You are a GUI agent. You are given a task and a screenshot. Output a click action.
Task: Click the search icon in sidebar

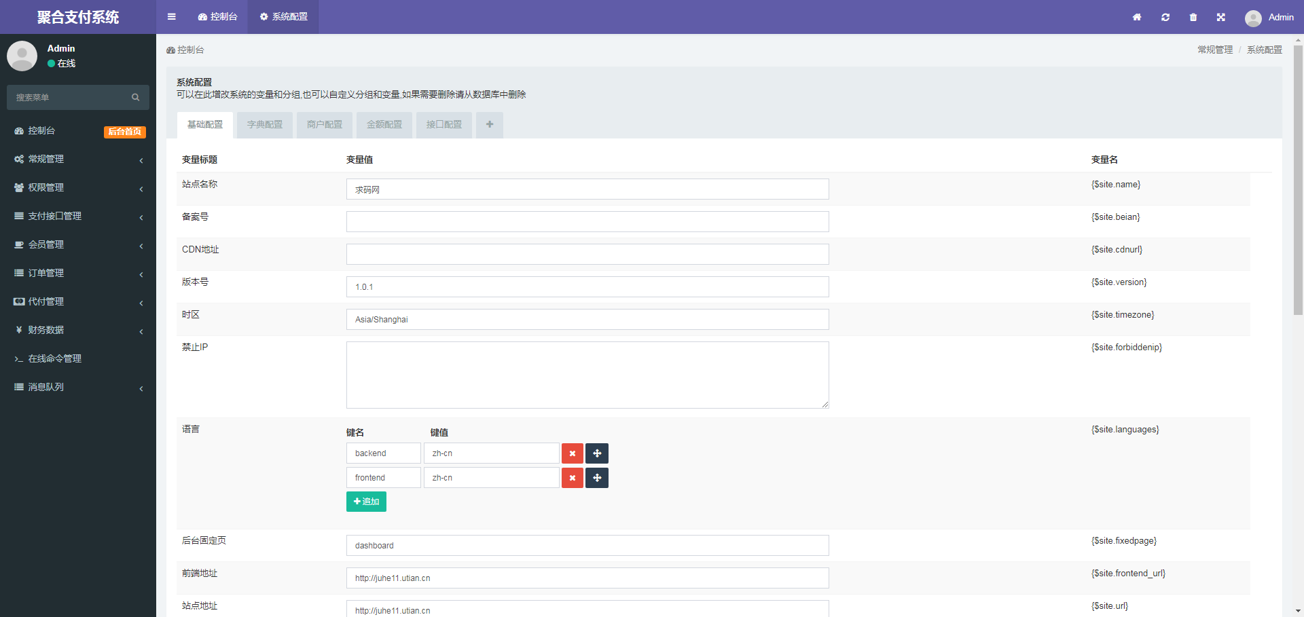pos(136,98)
